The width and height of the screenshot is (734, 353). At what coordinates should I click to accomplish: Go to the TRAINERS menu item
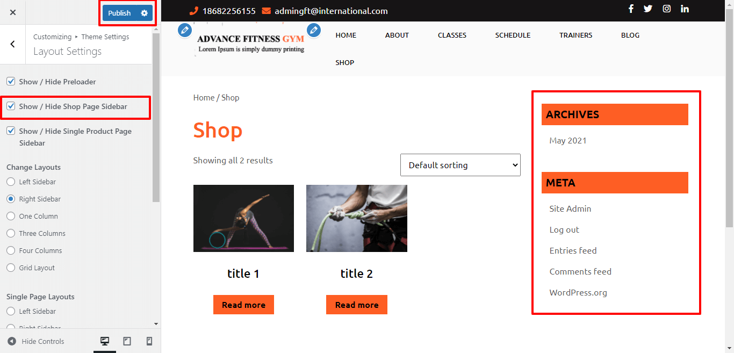pos(575,35)
